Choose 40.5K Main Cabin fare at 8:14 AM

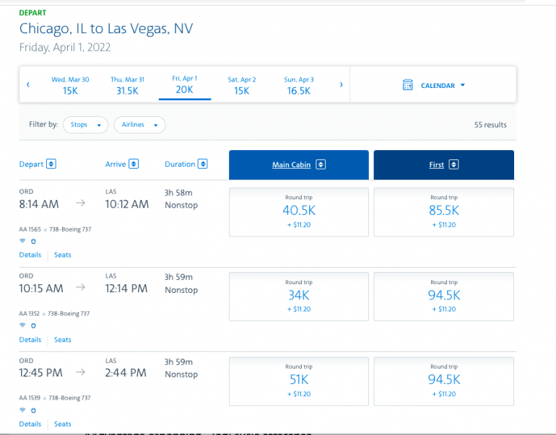point(298,211)
